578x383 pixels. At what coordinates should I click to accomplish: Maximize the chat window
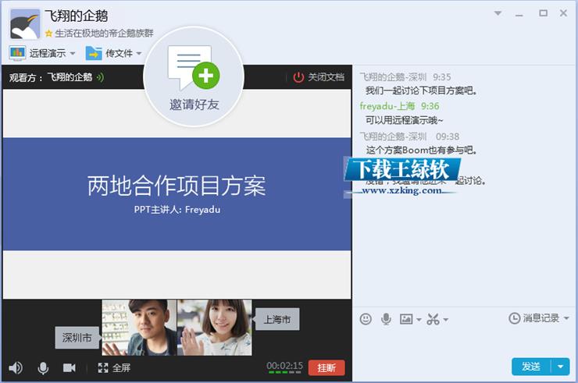(x=543, y=13)
